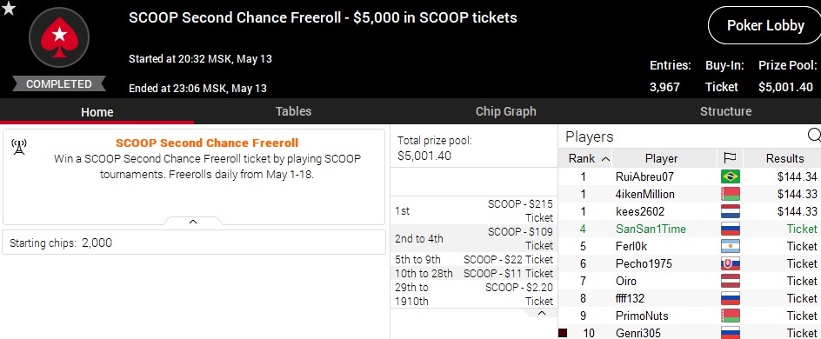Open the player search magnifier
Viewport: 821px width, 339px height.
(x=814, y=136)
